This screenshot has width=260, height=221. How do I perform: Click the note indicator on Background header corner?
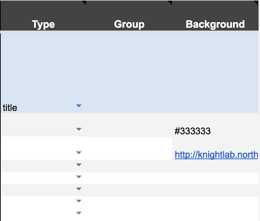pyautogui.click(x=256, y=2)
